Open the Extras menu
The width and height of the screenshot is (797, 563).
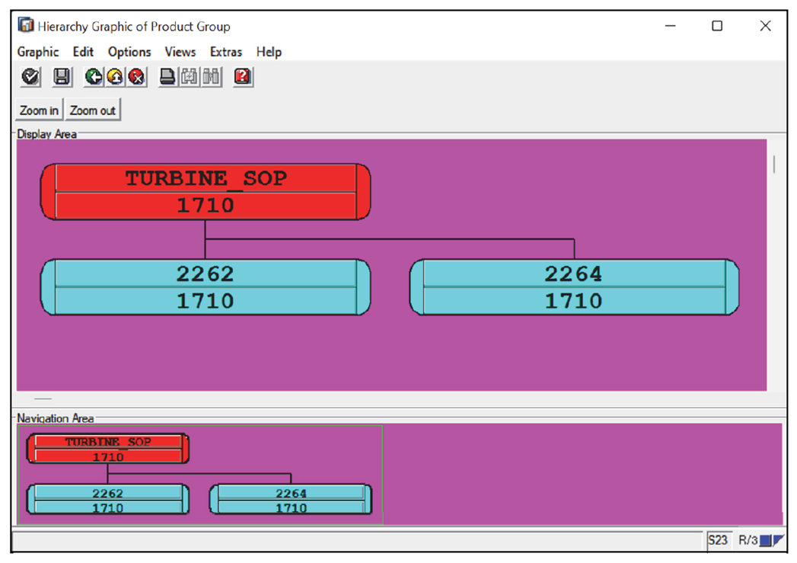(x=226, y=52)
